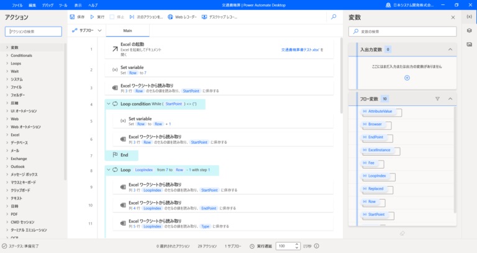Viewport: 477px width, 253px height.
Task: Click the Excel icon on line 10 action
Action: coord(123,205)
